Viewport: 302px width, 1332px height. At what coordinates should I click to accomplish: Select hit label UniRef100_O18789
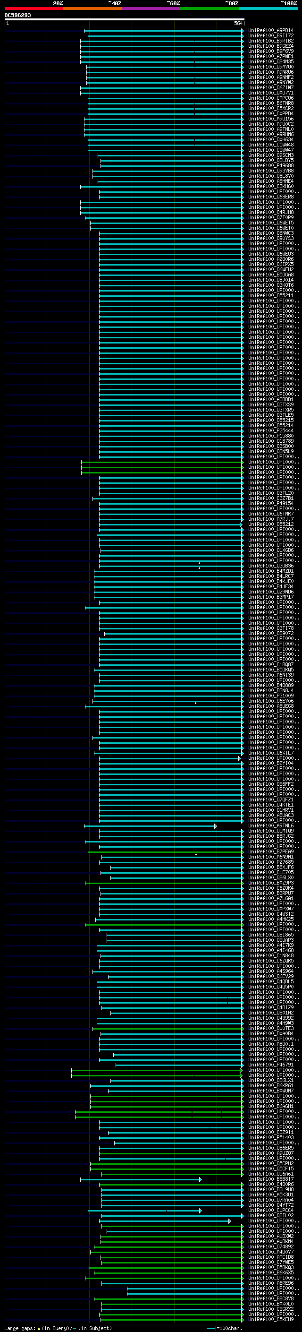(x=270, y=440)
